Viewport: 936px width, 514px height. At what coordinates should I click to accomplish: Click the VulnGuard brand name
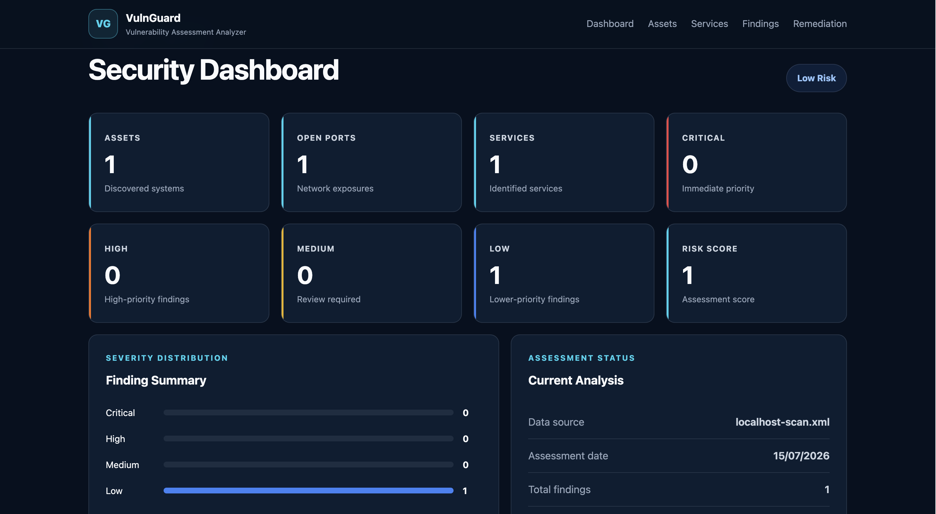click(153, 18)
